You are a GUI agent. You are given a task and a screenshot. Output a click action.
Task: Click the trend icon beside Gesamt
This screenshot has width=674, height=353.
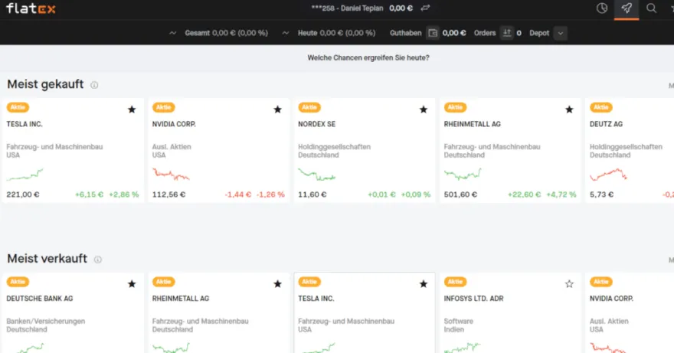(x=173, y=33)
